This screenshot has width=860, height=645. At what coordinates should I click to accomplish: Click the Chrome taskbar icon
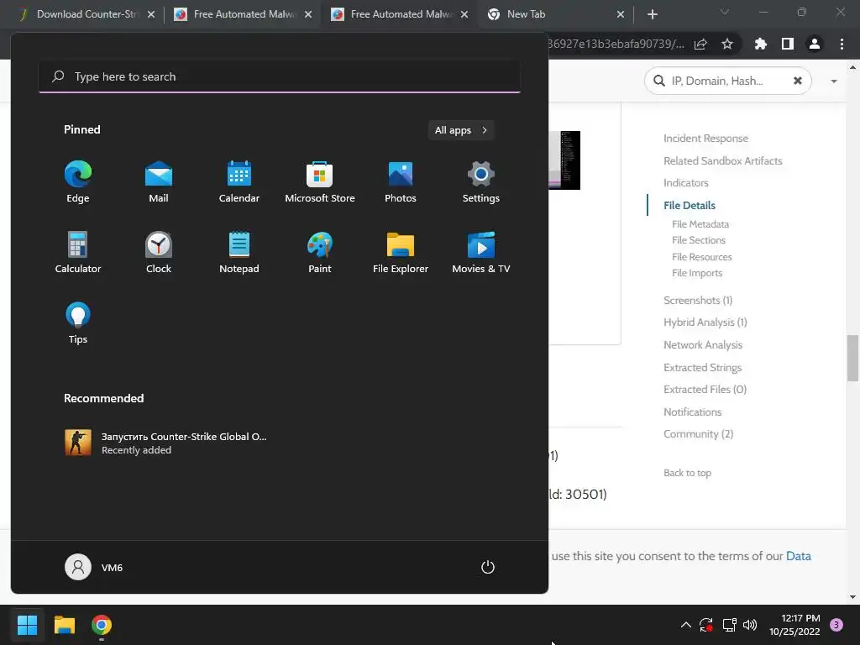102,625
